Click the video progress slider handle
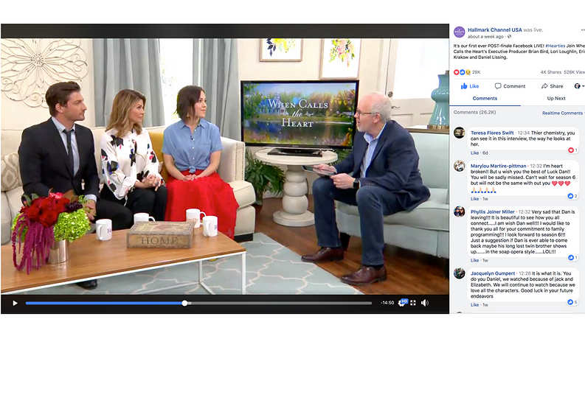Image resolution: width=585 pixels, height=406 pixels. pyautogui.click(x=184, y=303)
